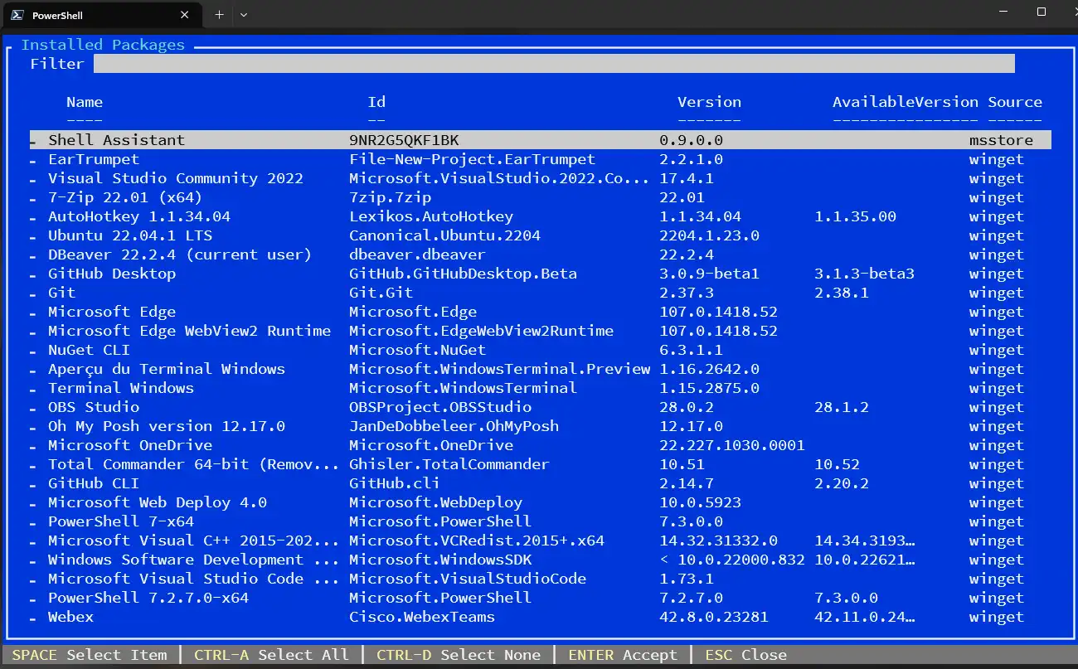
Task: Select Total Commander 64-bit name
Action: pos(194,464)
